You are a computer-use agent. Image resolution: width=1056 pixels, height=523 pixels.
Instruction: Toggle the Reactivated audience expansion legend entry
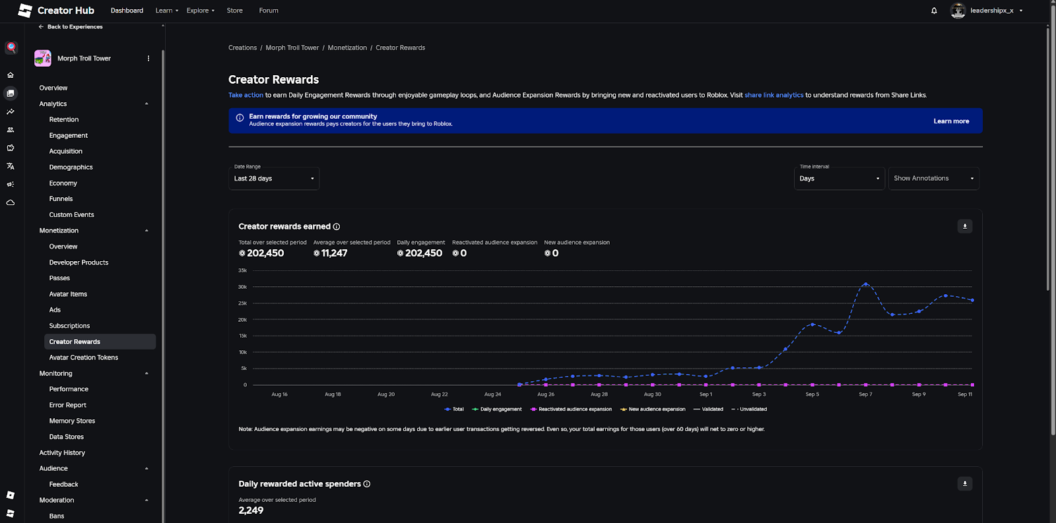pyautogui.click(x=571, y=410)
